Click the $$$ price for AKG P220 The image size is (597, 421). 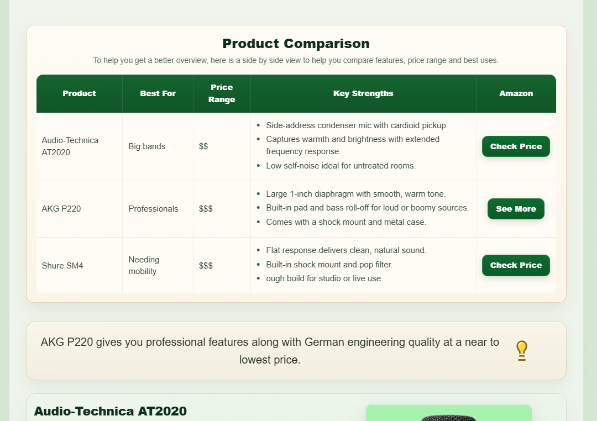(x=206, y=209)
